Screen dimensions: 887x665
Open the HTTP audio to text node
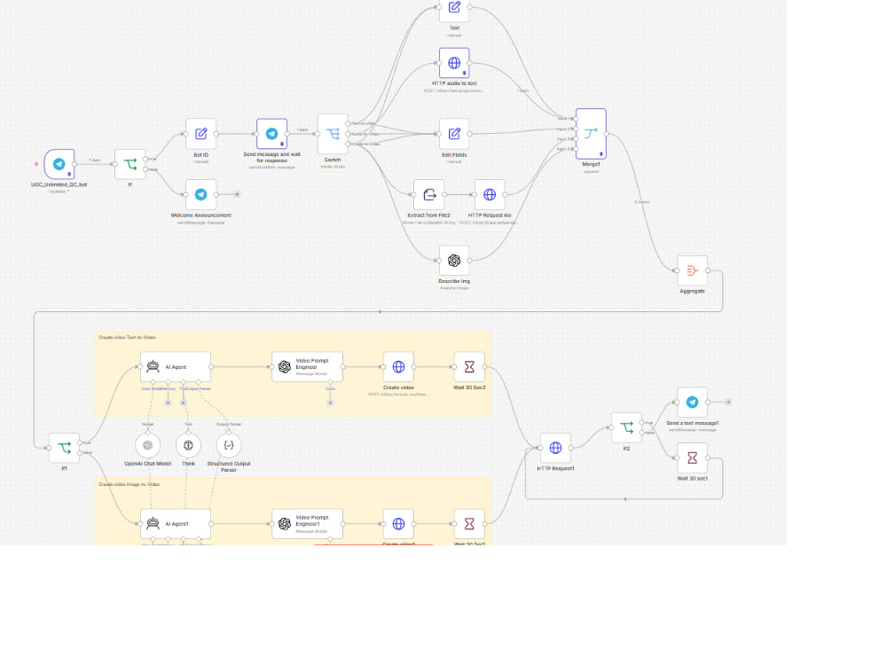[x=454, y=63]
